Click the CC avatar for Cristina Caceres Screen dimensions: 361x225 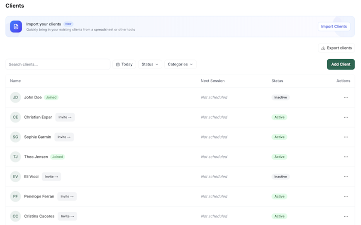[16, 216]
